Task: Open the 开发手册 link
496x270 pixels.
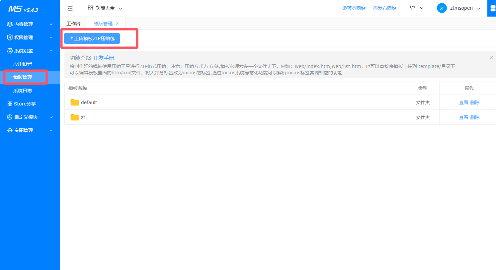Action: pos(104,58)
